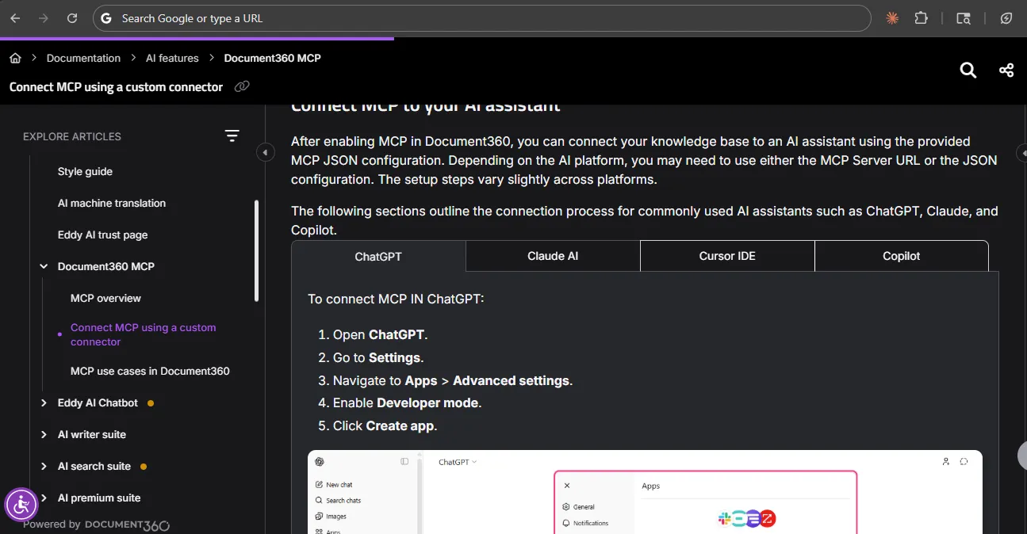Open the filter icon beside Explore Articles
1027x534 pixels.
pos(232,136)
